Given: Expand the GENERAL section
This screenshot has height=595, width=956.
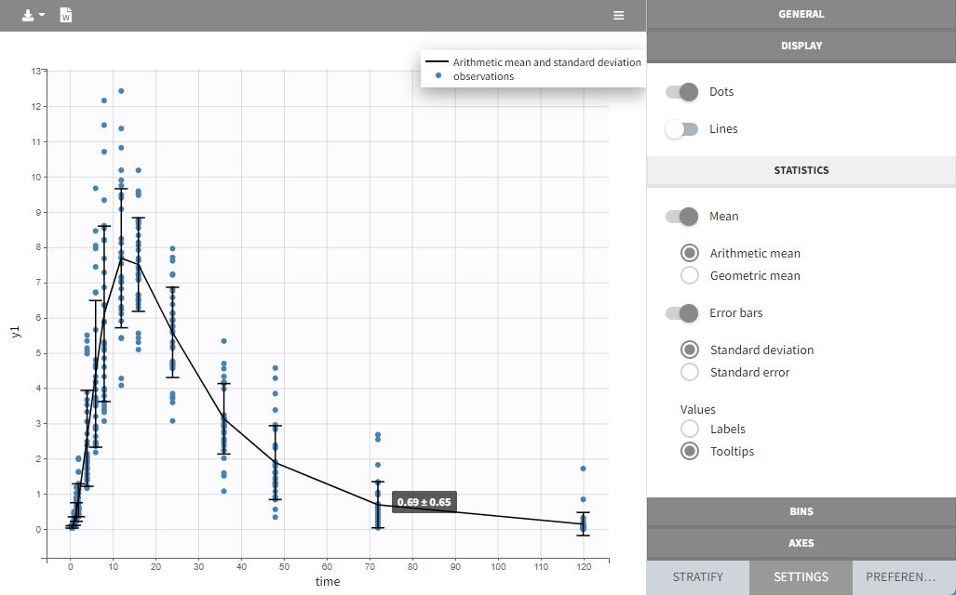Looking at the screenshot, I should coord(801,14).
